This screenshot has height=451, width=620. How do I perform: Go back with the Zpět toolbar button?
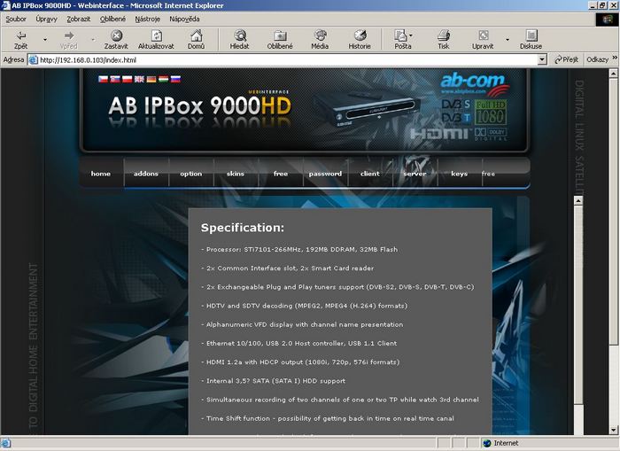tap(20, 40)
